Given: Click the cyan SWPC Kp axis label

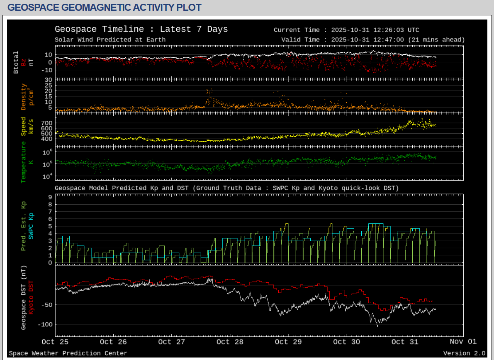Looking at the screenshot, I should coord(31,226).
